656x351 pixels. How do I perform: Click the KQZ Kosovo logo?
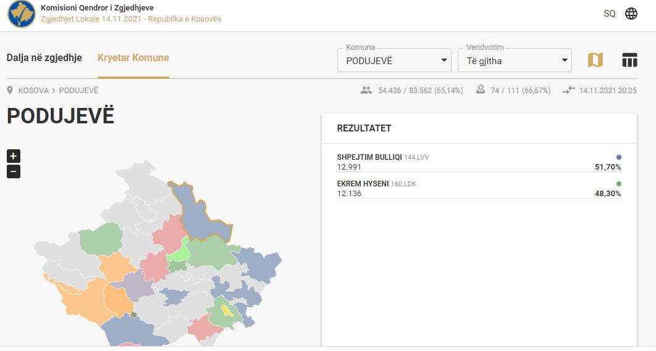tap(22, 14)
